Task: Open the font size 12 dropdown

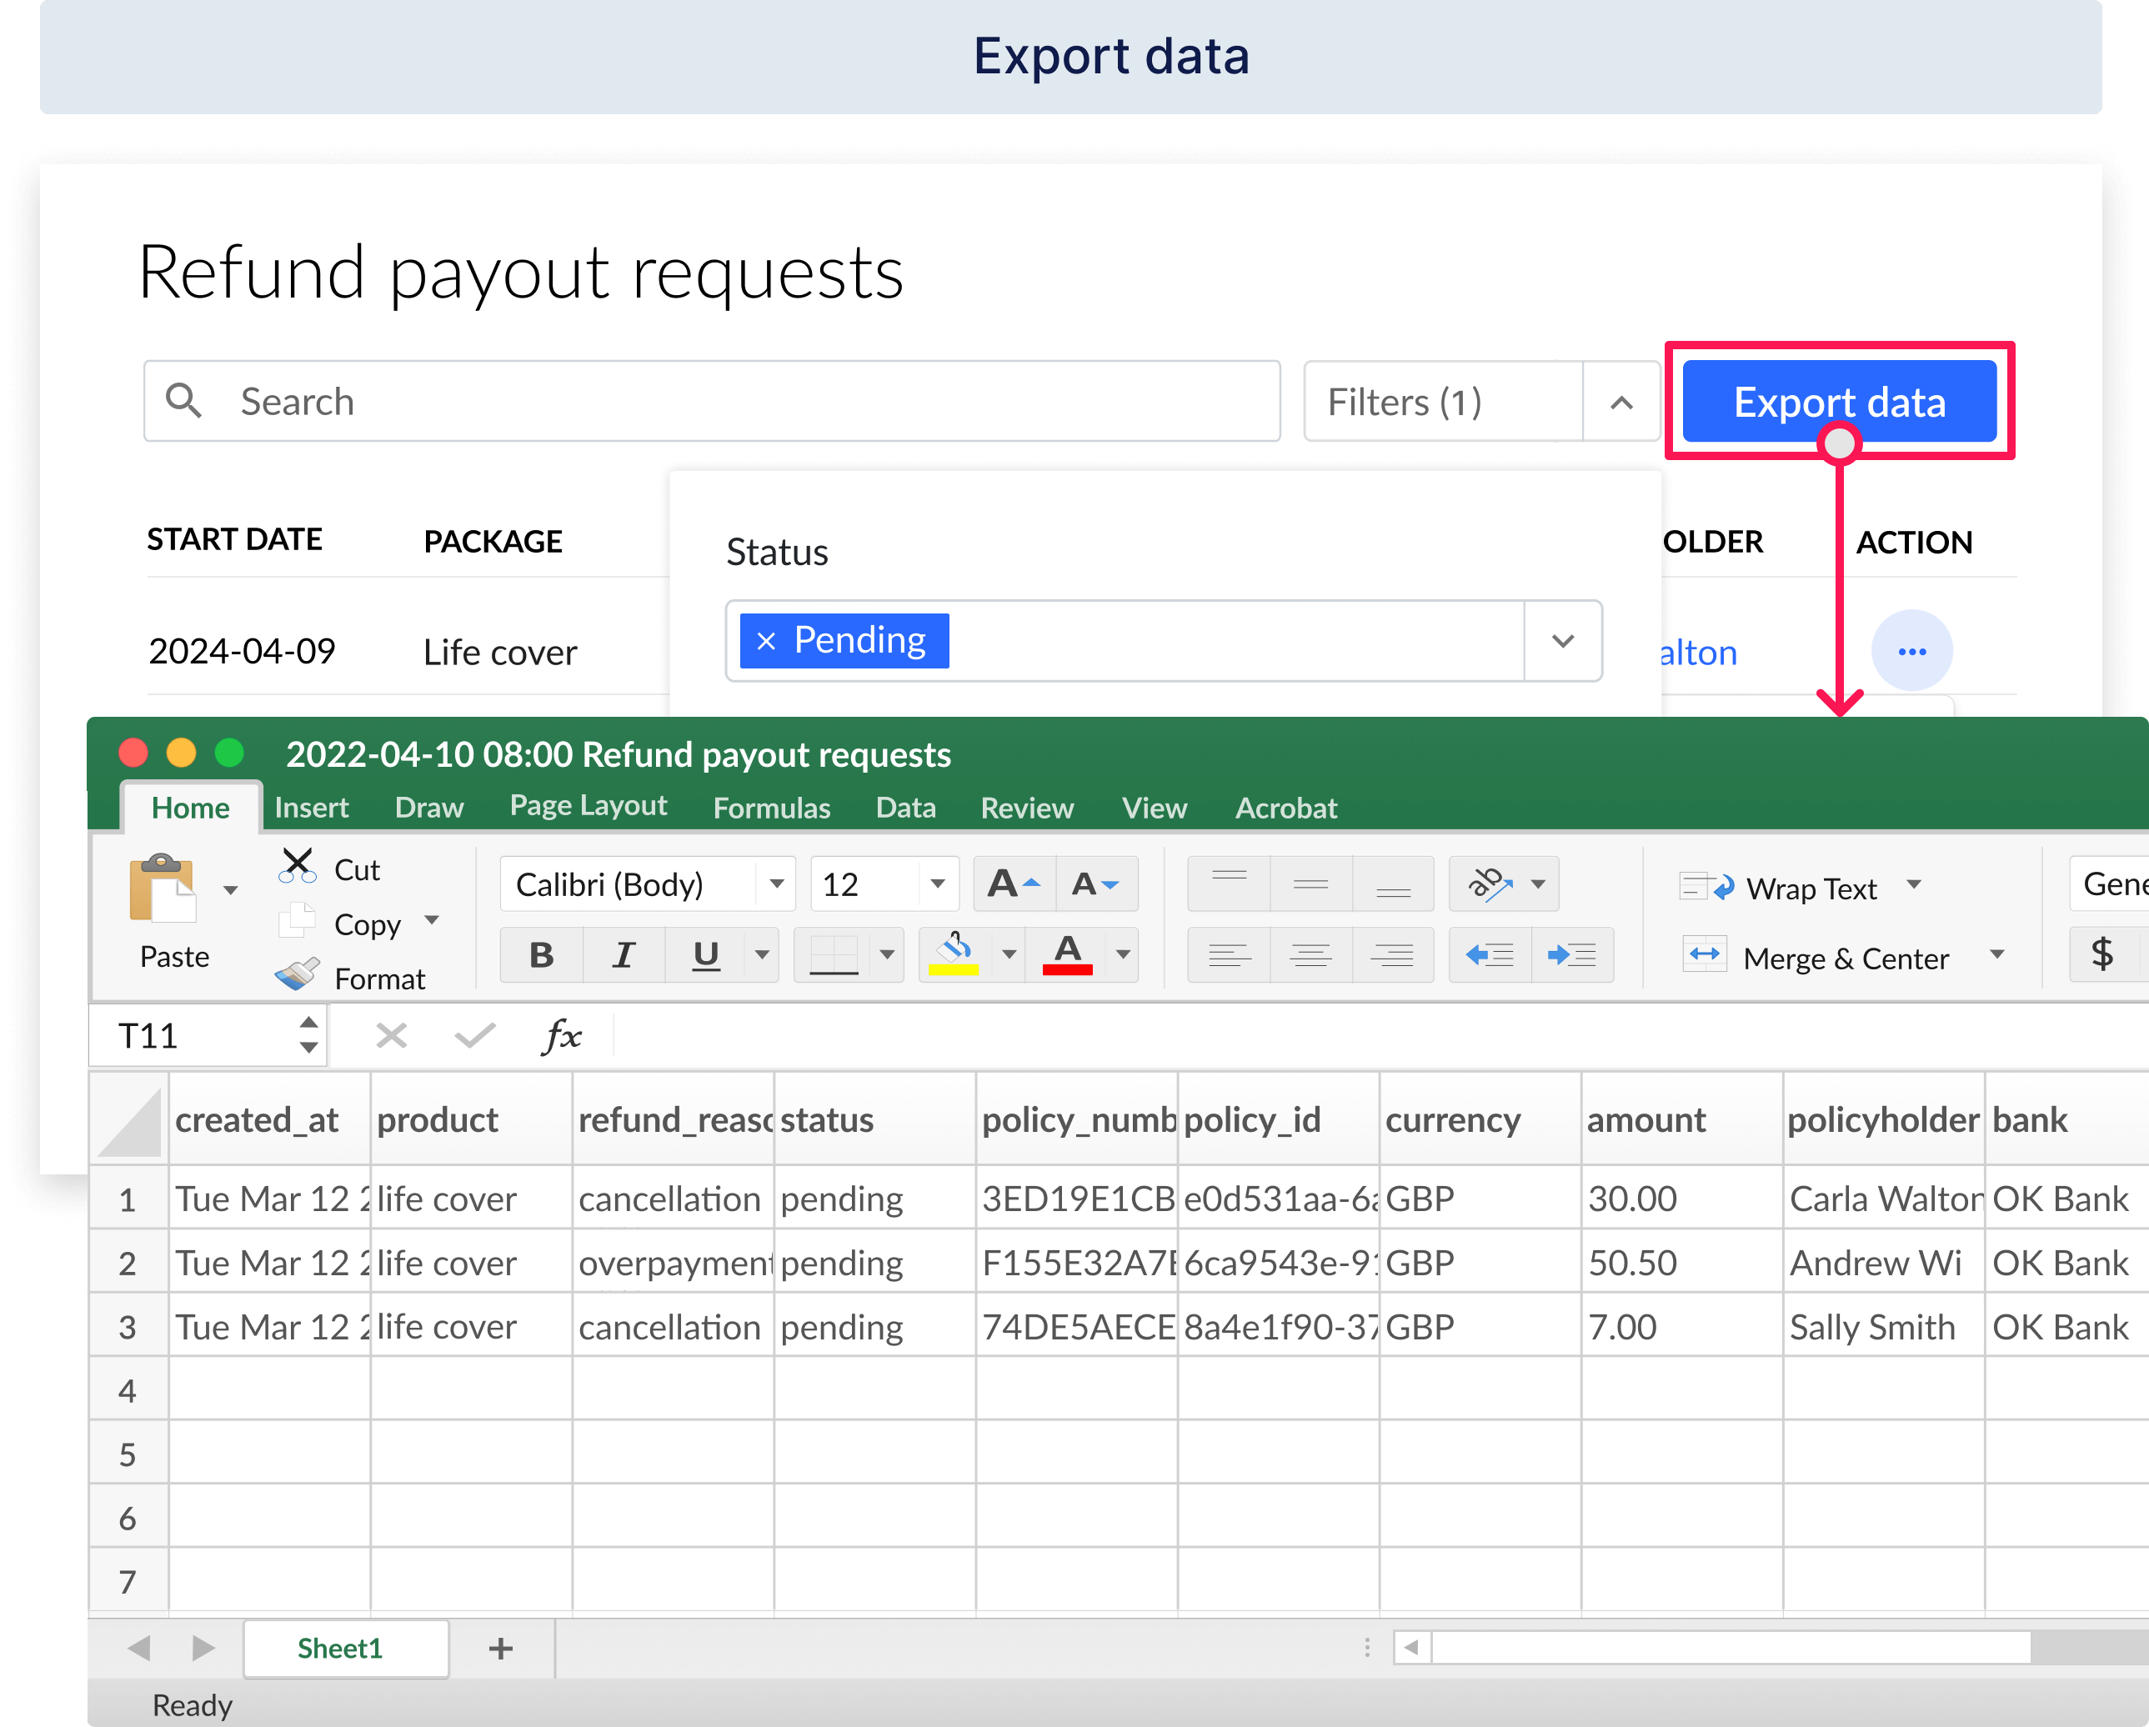Action: [937, 884]
